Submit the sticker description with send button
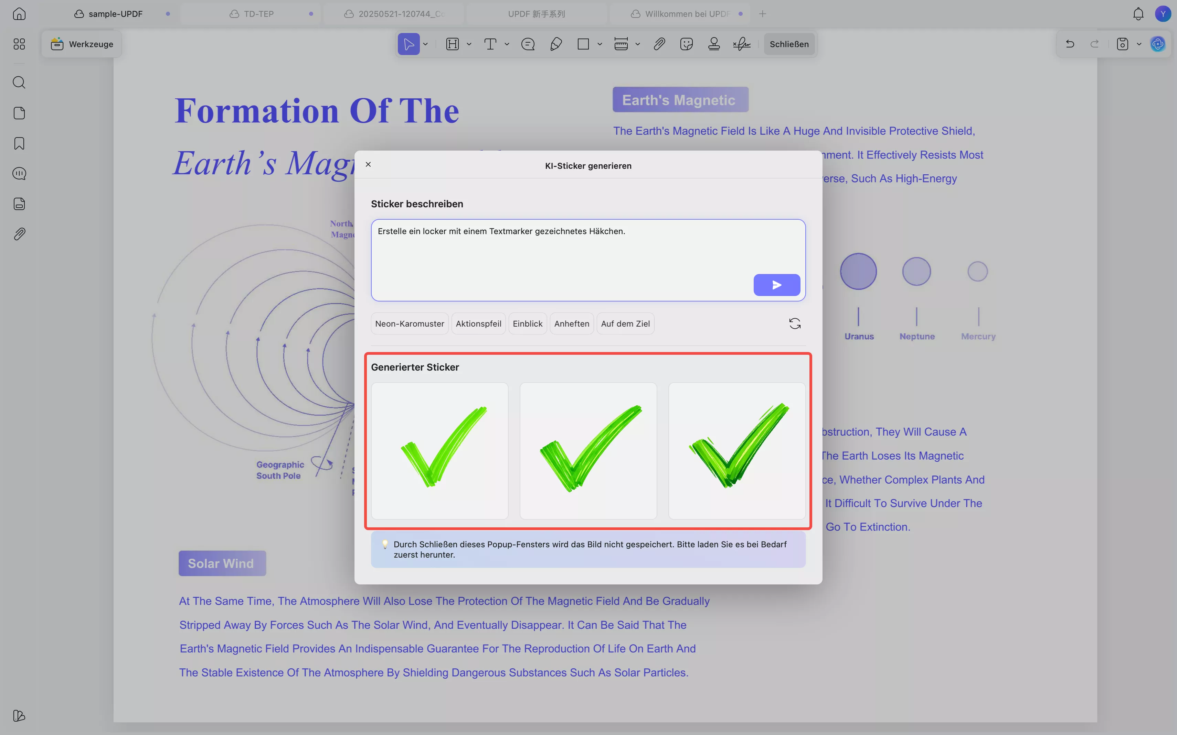1177x735 pixels. click(x=776, y=285)
